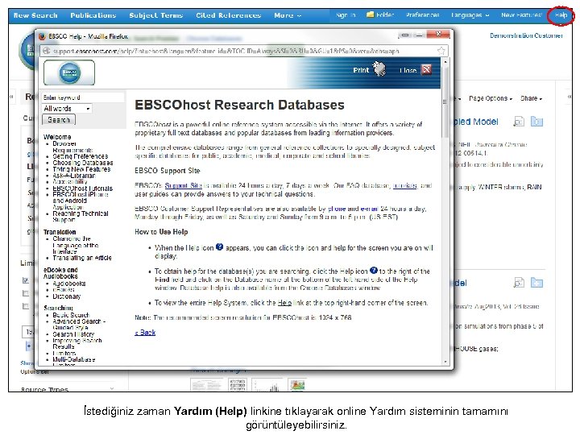Screen dimensions: 580x435
Task: Click the red Close X icon in help banner
Action: click(x=426, y=69)
